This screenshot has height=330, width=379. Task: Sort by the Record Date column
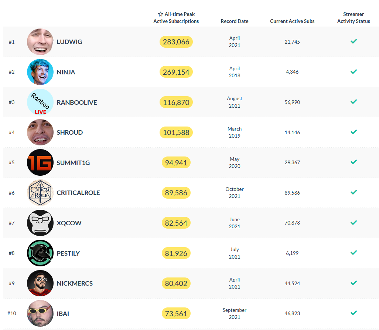point(234,21)
